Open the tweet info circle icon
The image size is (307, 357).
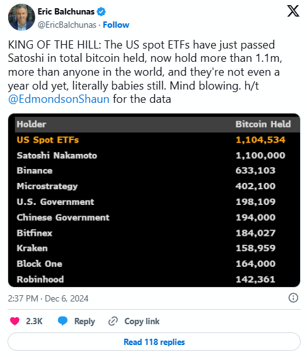293,298
